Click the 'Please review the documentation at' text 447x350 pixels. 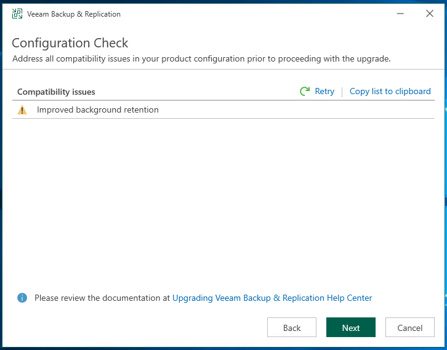102,298
